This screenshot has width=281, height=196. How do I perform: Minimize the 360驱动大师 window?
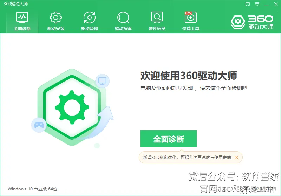[267, 5]
